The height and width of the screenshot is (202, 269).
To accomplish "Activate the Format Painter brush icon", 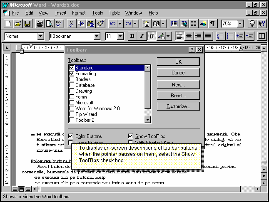I will (x=100, y=24).
